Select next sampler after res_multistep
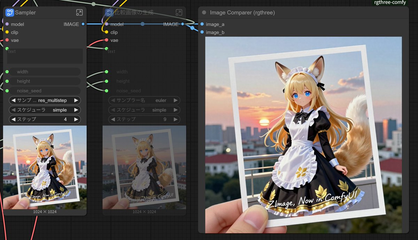The height and width of the screenshot is (240, 418). (x=76, y=100)
